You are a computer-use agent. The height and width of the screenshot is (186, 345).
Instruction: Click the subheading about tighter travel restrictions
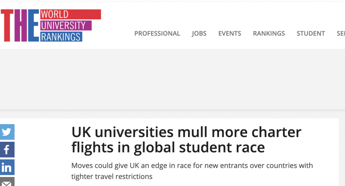[x=192, y=171]
